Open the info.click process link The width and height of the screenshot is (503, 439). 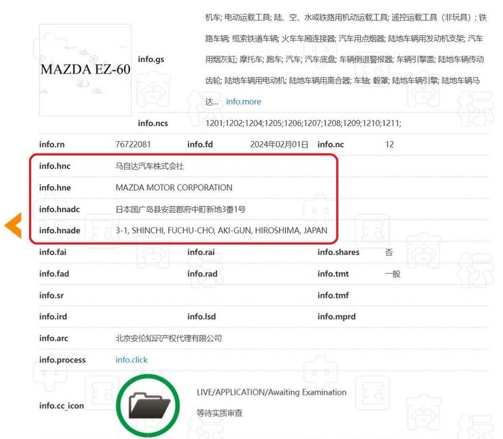(131, 360)
